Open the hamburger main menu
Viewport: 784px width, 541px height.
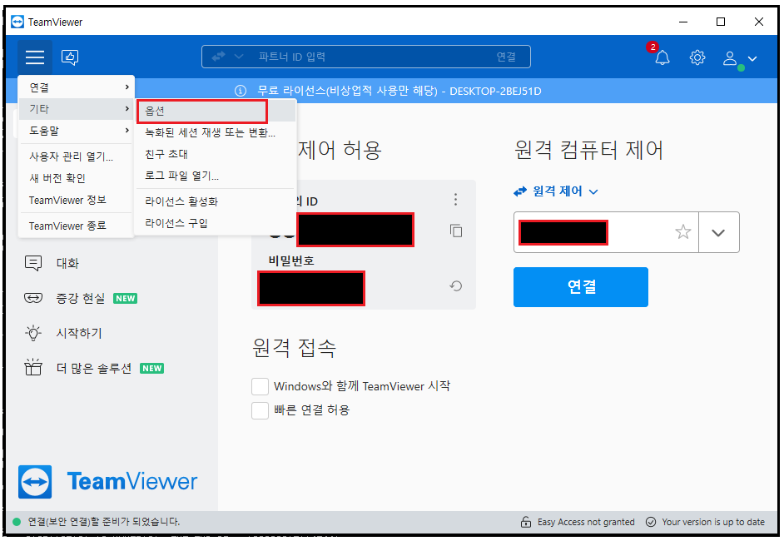click(x=34, y=57)
